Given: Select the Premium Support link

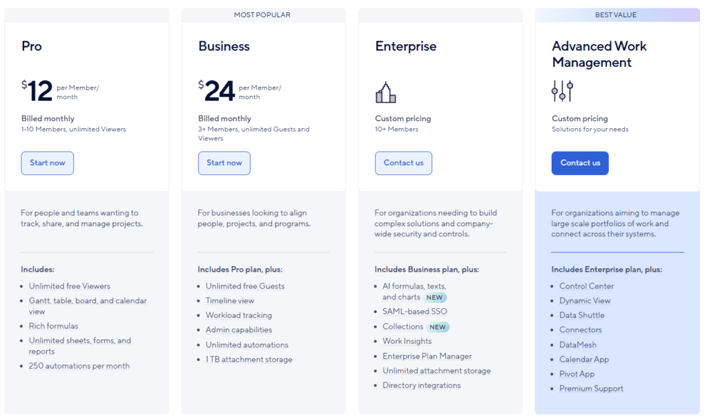Looking at the screenshot, I should [x=591, y=388].
